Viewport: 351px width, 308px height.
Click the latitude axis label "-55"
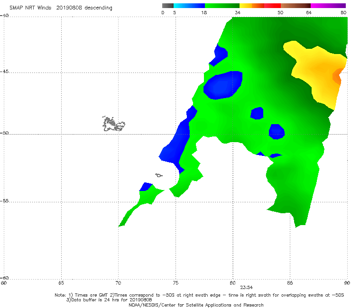[4, 200]
